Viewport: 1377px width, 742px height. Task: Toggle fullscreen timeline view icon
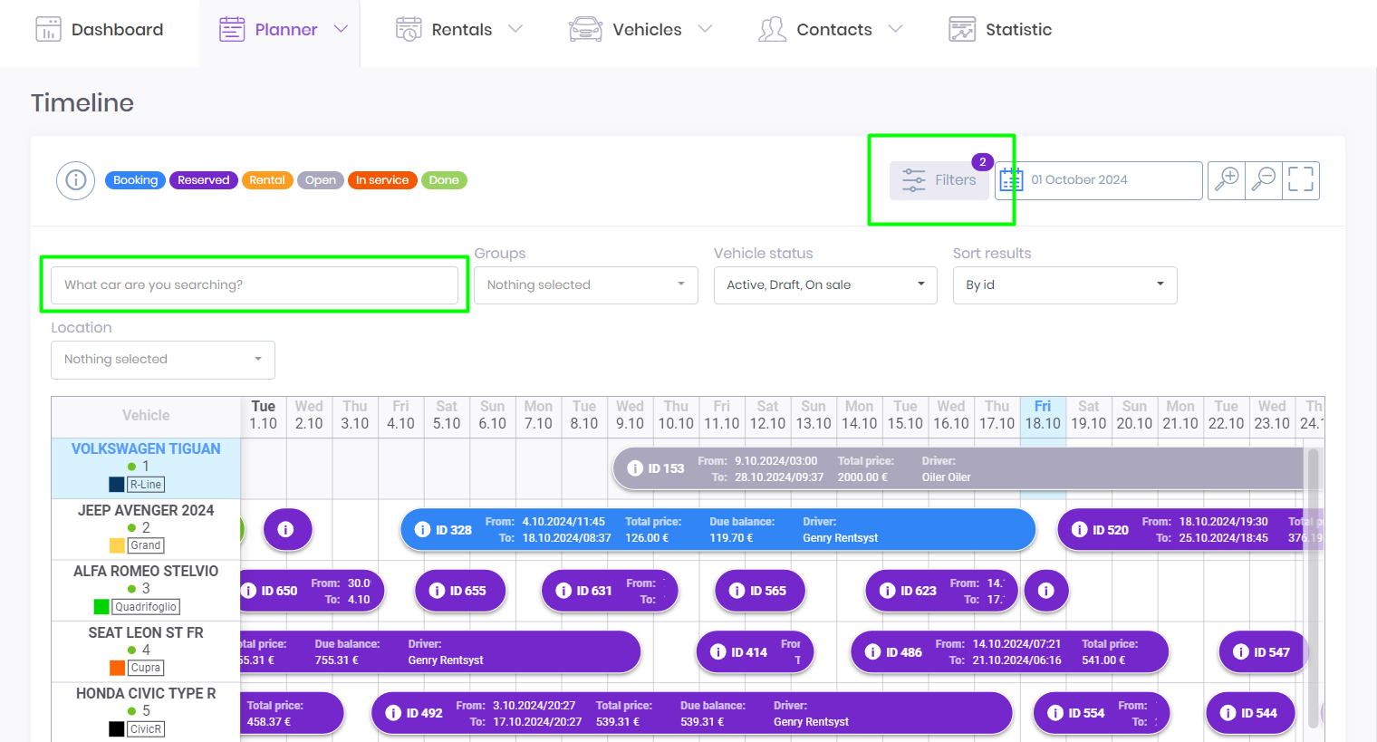pos(1301,179)
